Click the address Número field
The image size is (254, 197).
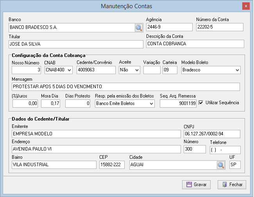(195, 149)
